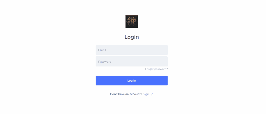266x114 pixels.
Task: Go to account registration via Sign up
Action: click(148, 94)
